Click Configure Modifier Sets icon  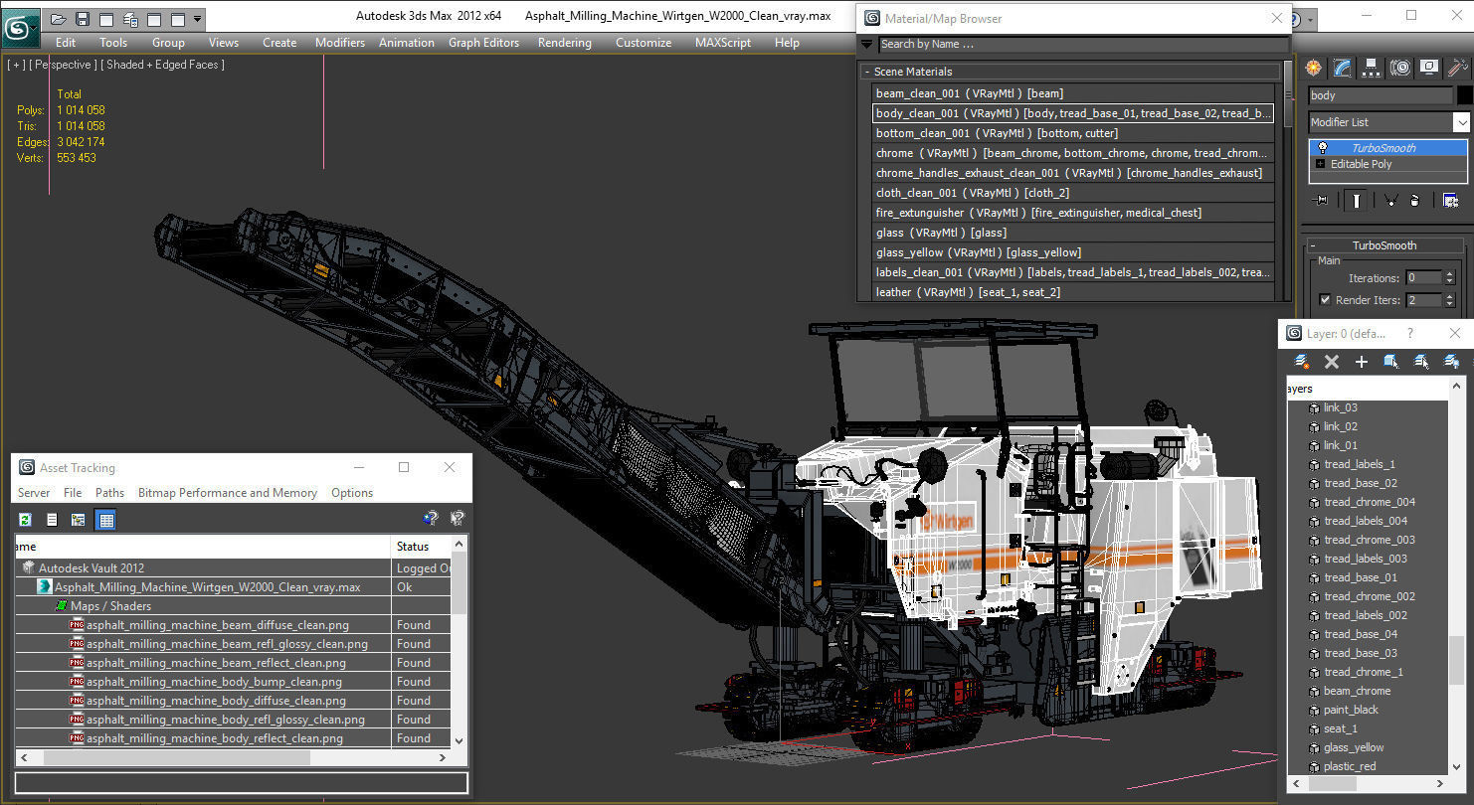pos(1450,201)
